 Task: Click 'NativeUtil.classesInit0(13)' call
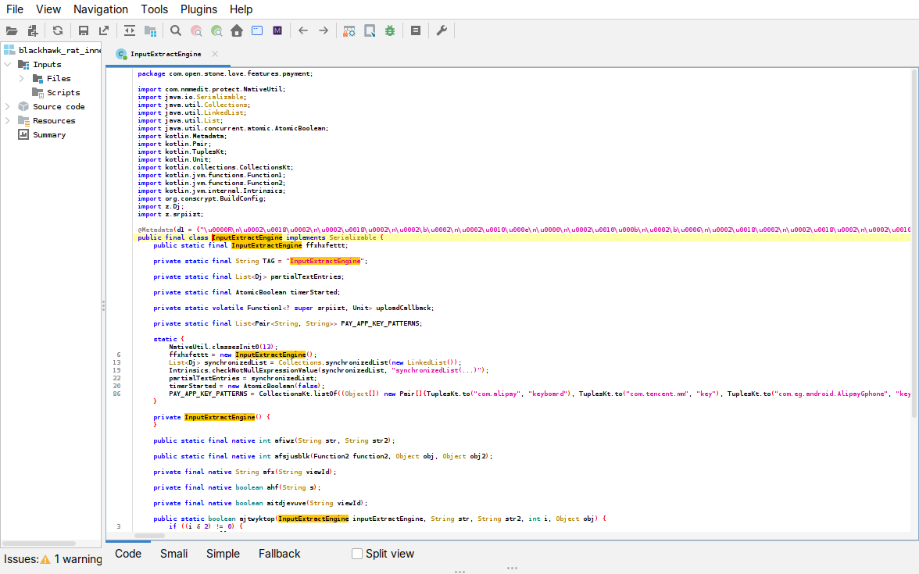223,347
